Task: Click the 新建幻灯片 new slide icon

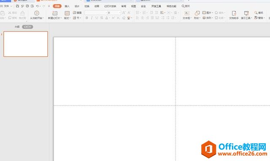Action: tap(55, 13)
